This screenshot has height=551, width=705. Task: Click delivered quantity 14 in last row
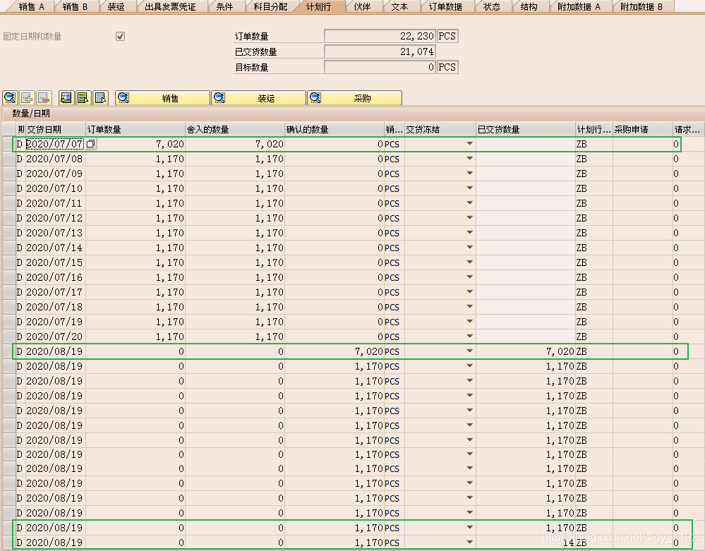click(x=526, y=543)
